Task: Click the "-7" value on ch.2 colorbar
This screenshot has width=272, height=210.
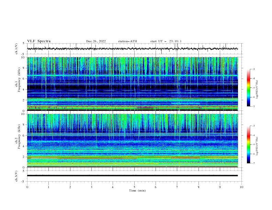Action: pos(253,163)
